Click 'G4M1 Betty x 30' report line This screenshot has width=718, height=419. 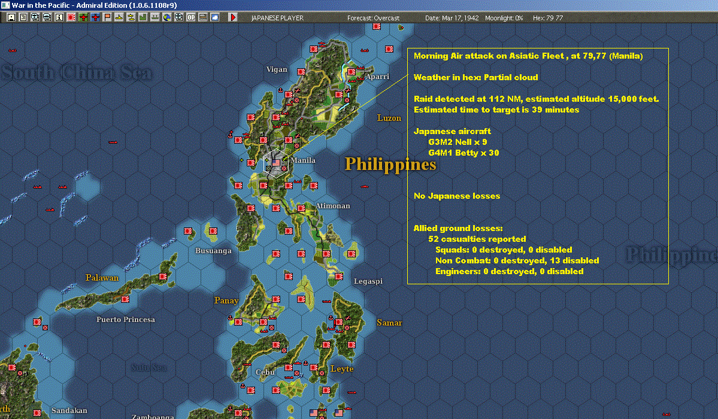[463, 153]
